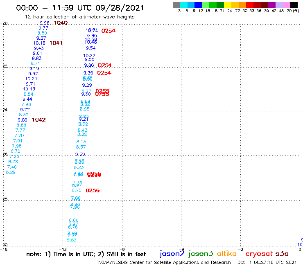
Task: Select the wave height value '10.21'
Action: pos(31,79)
